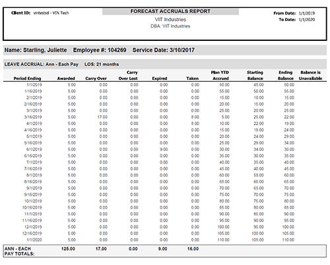Click the Period Ending column header
Image resolution: width=330 pixels, height=265 pixels.
pos(27,78)
